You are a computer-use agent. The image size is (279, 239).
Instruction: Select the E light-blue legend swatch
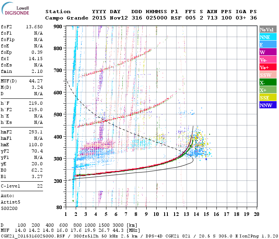pos(268,45)
